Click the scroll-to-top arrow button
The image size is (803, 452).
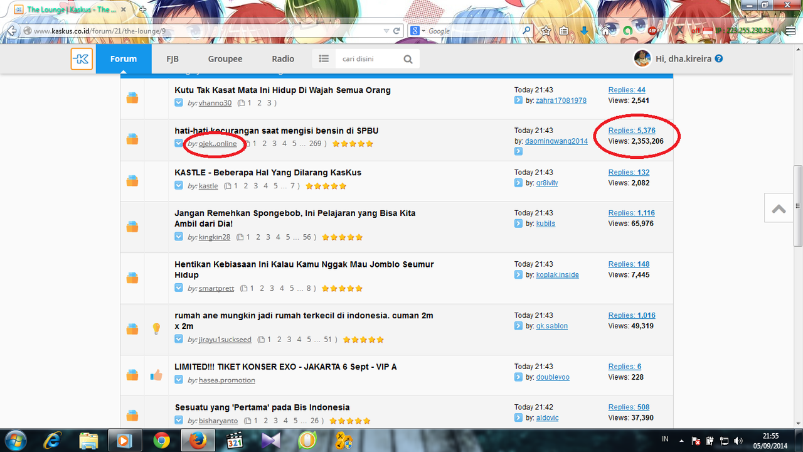[779, 209]
